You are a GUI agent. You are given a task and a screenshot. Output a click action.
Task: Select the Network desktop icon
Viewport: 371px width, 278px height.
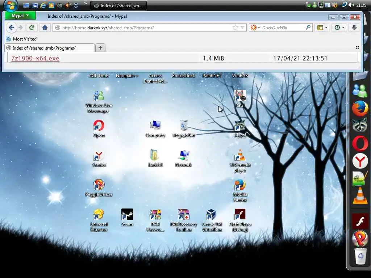[x=184, y=158]
